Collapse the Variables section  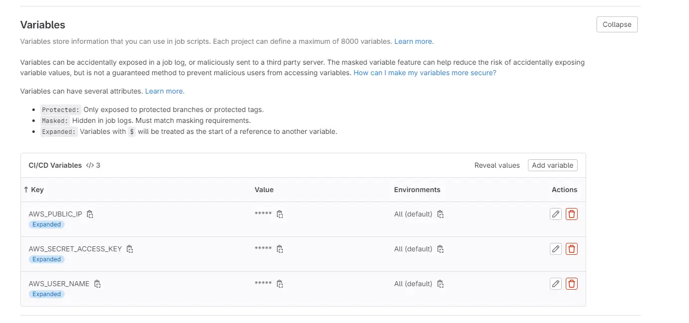[616, 24]
